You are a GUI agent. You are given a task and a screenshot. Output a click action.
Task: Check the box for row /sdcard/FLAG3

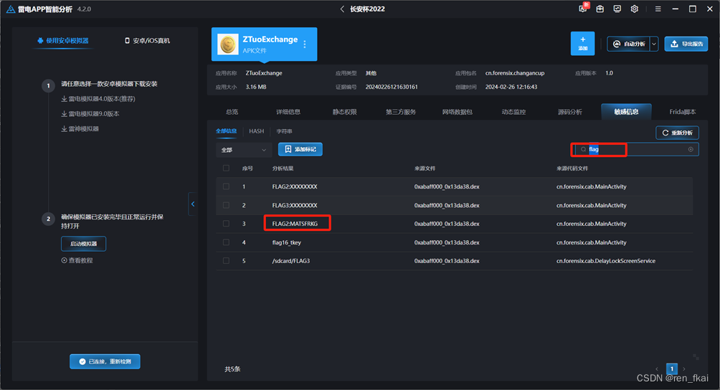tap(226, 261)
